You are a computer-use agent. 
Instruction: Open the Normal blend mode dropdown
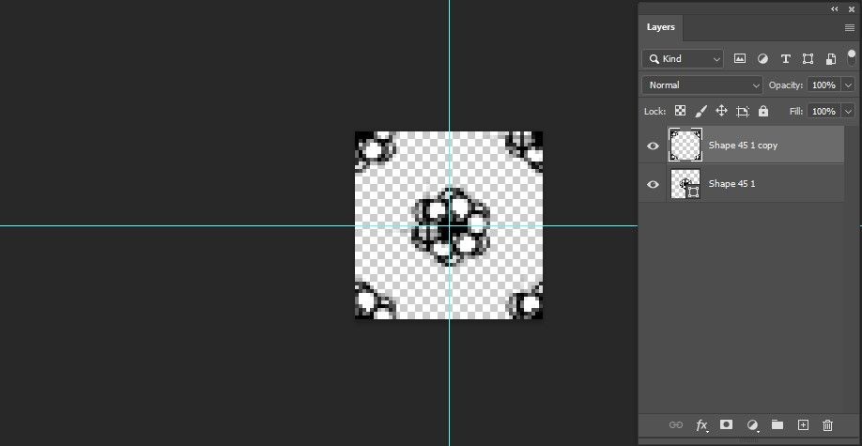[702, 85]
